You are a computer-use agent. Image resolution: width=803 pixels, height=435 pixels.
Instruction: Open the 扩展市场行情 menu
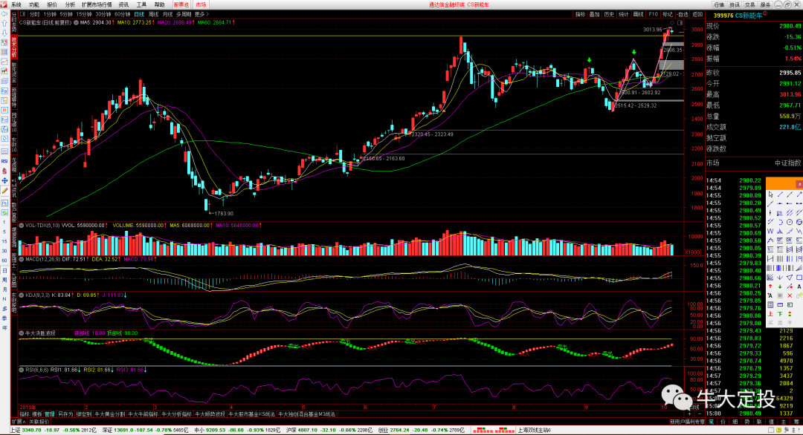[x=97, y=4]
